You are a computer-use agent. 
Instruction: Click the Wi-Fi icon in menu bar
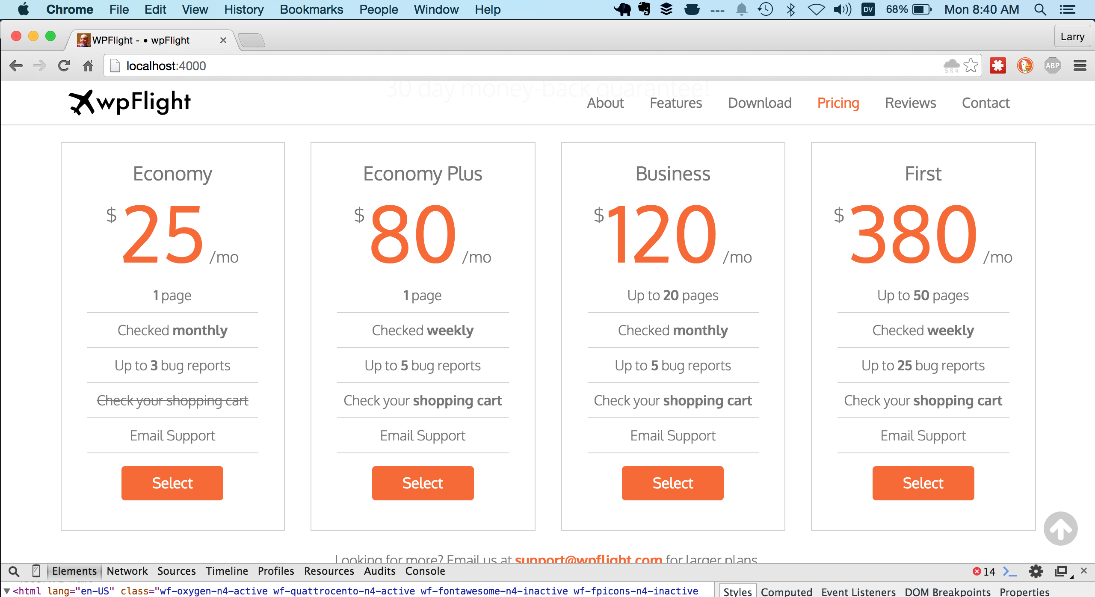click(x=816, y=9)
